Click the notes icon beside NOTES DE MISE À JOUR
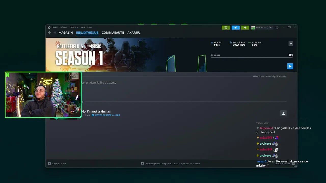 93,115
